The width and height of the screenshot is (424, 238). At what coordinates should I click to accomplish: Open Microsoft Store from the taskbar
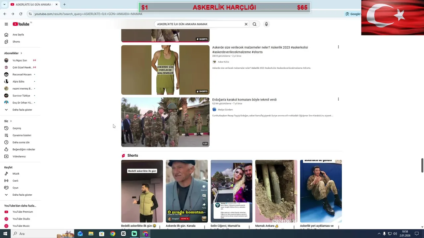click(x=102, y=234)
